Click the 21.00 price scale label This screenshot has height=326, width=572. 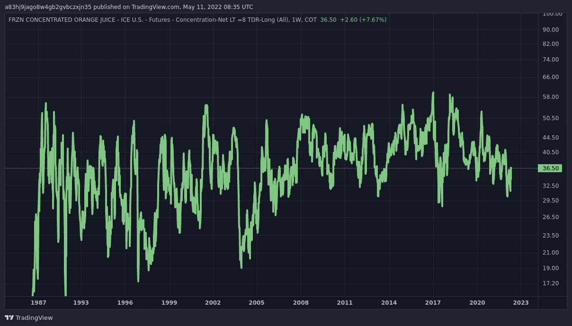551,253
